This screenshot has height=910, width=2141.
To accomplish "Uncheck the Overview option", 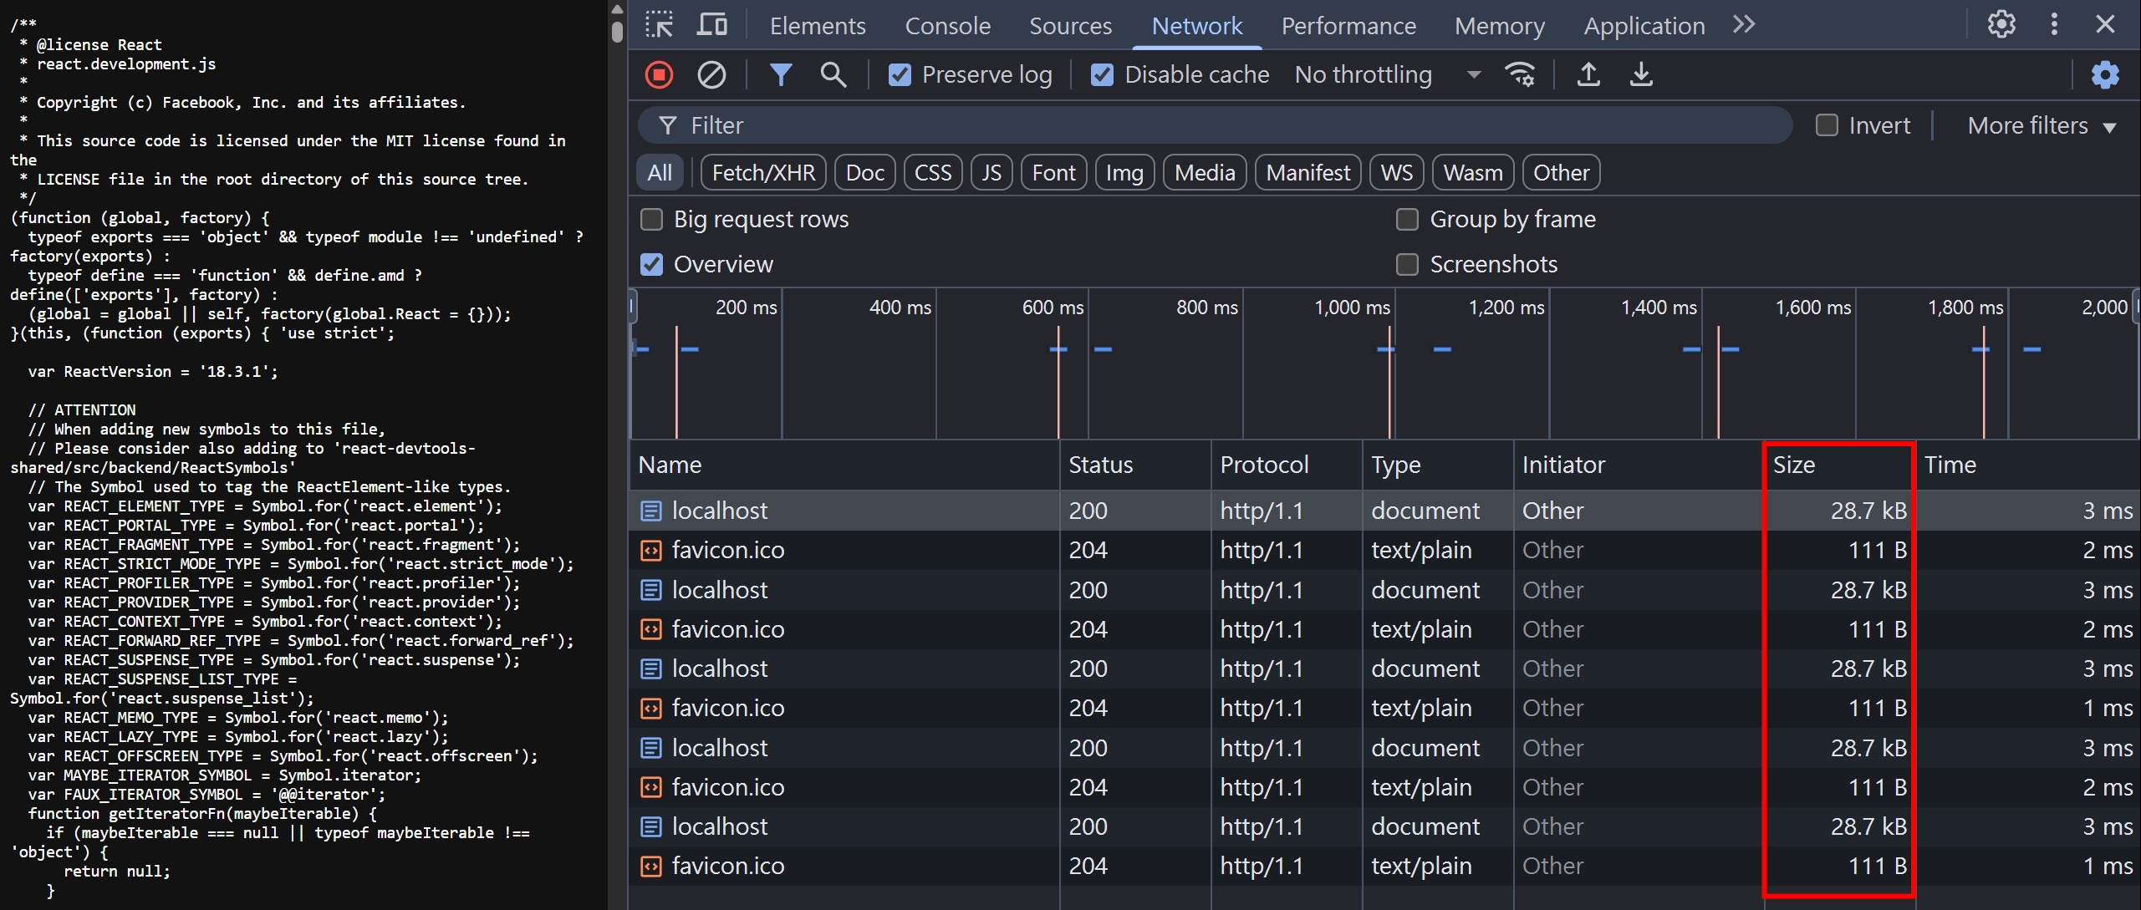I will 651,264.
